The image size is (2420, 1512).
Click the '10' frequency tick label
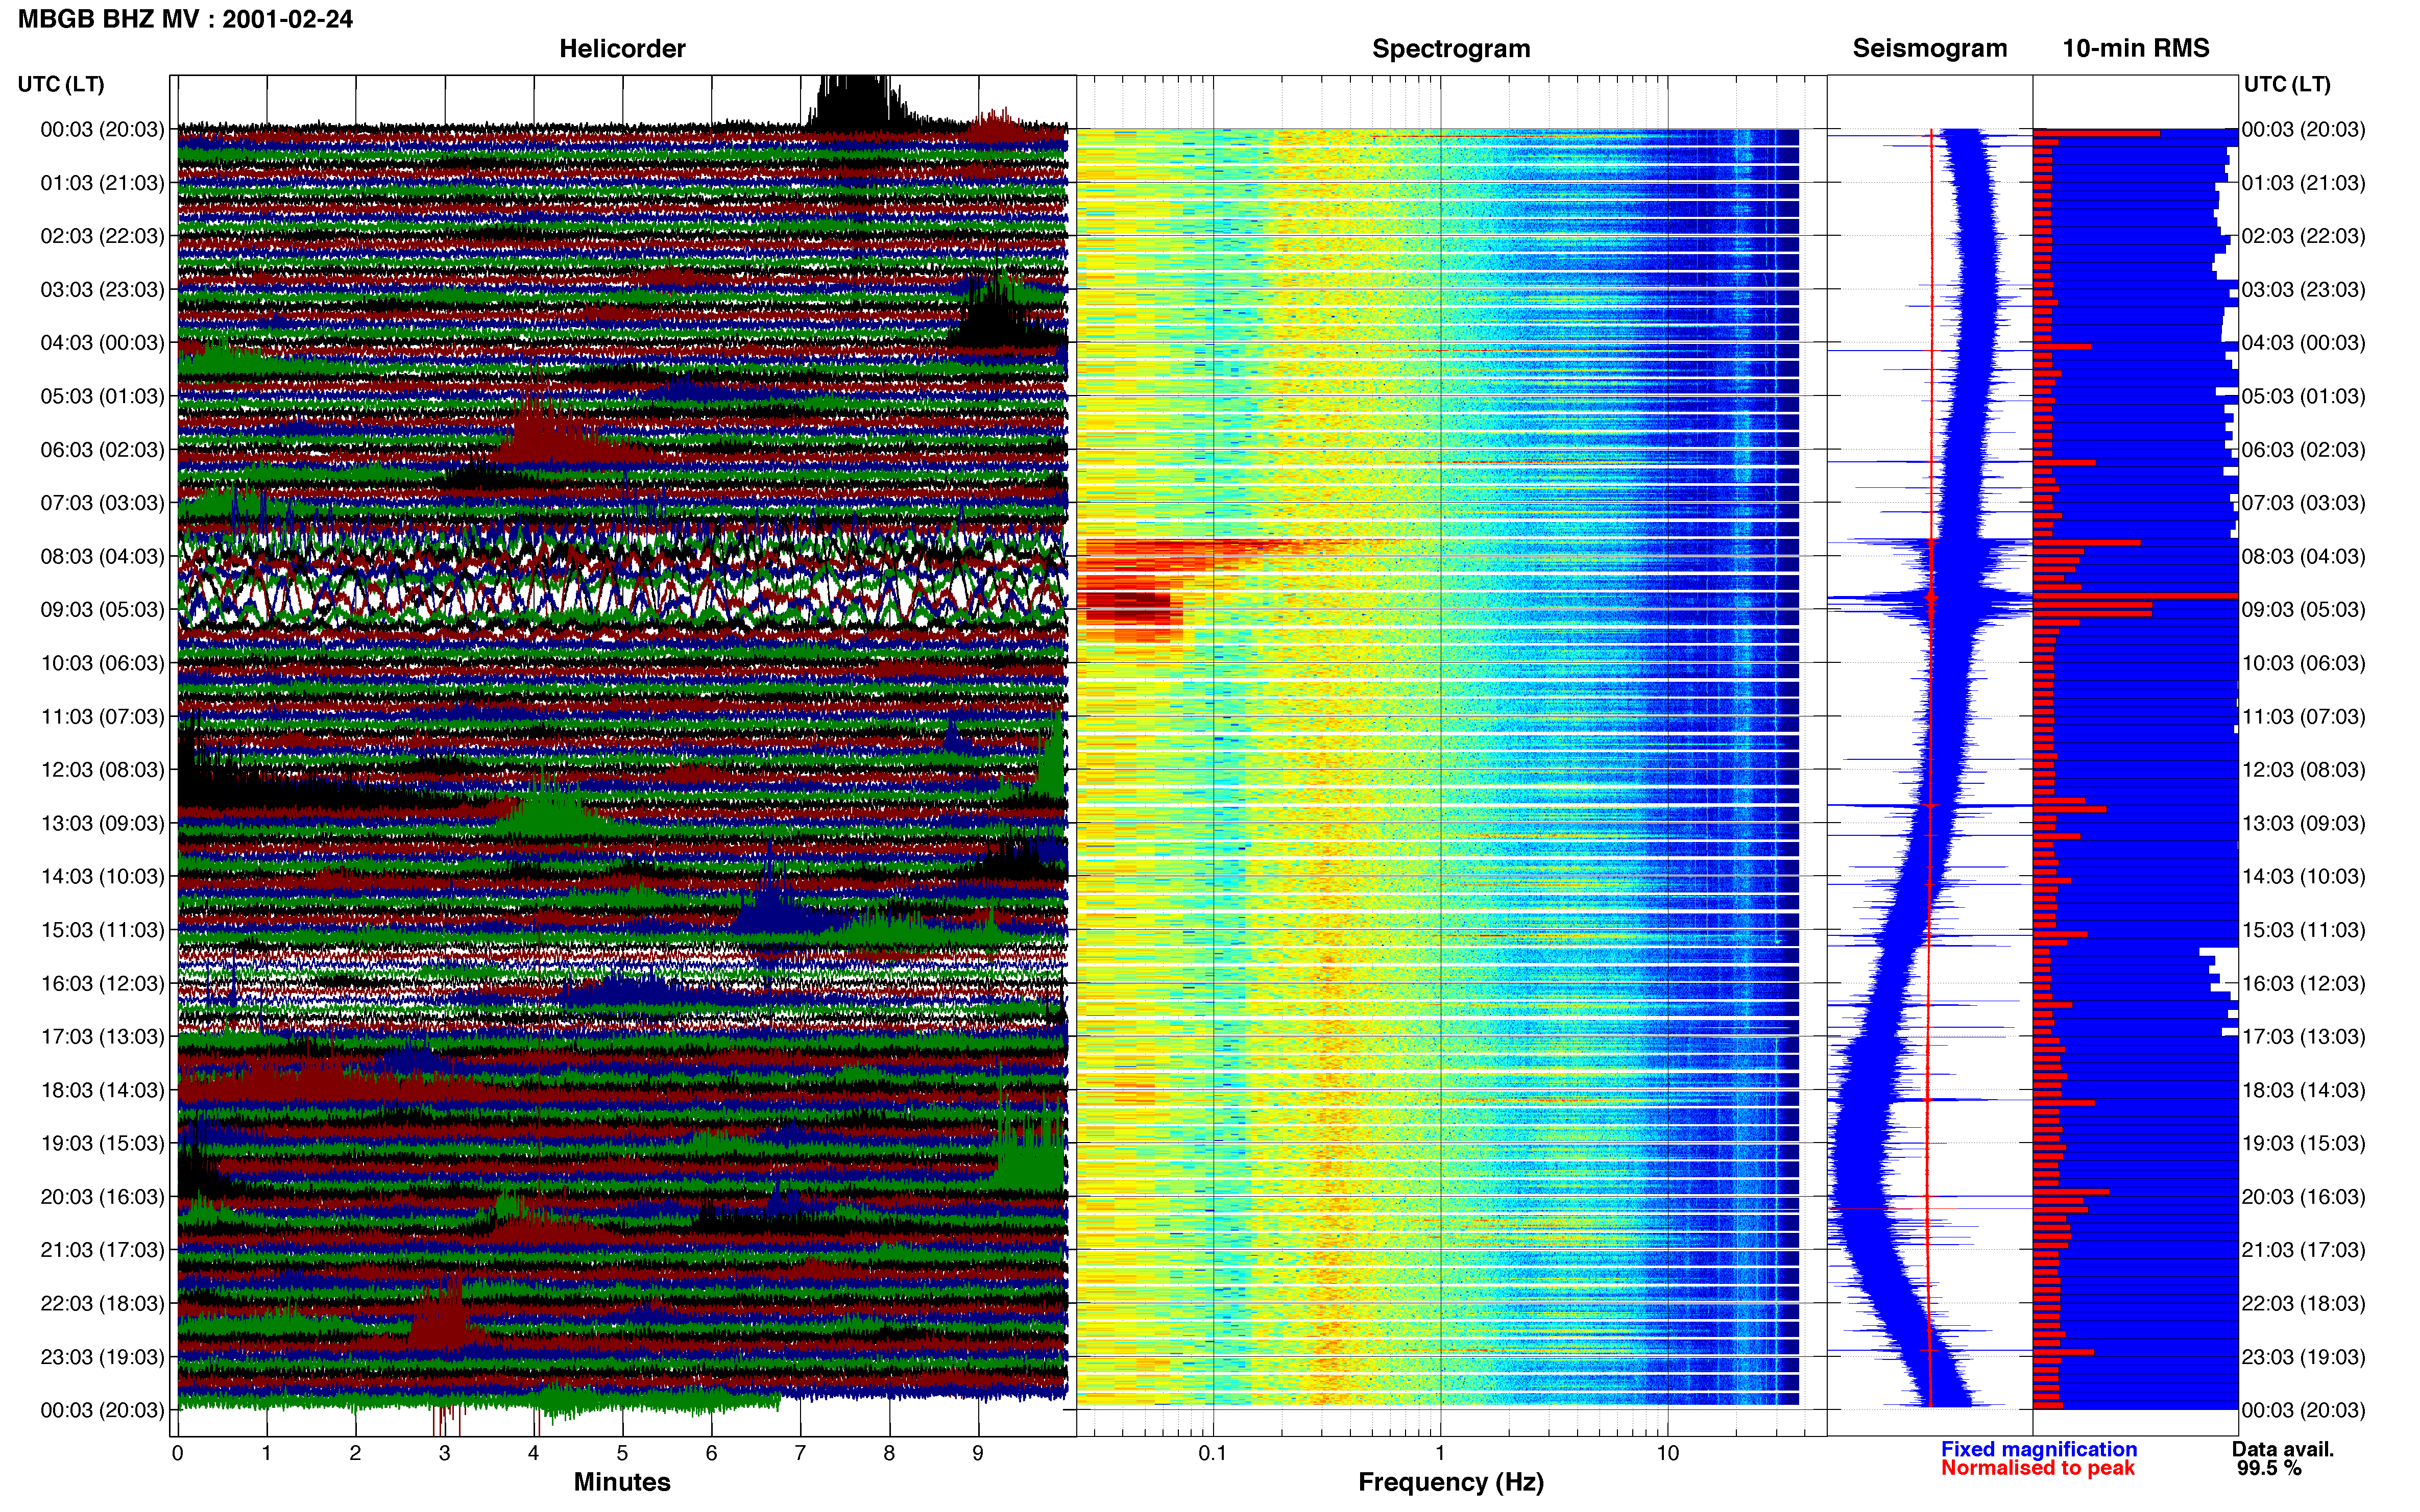tap(1667, 1453)
